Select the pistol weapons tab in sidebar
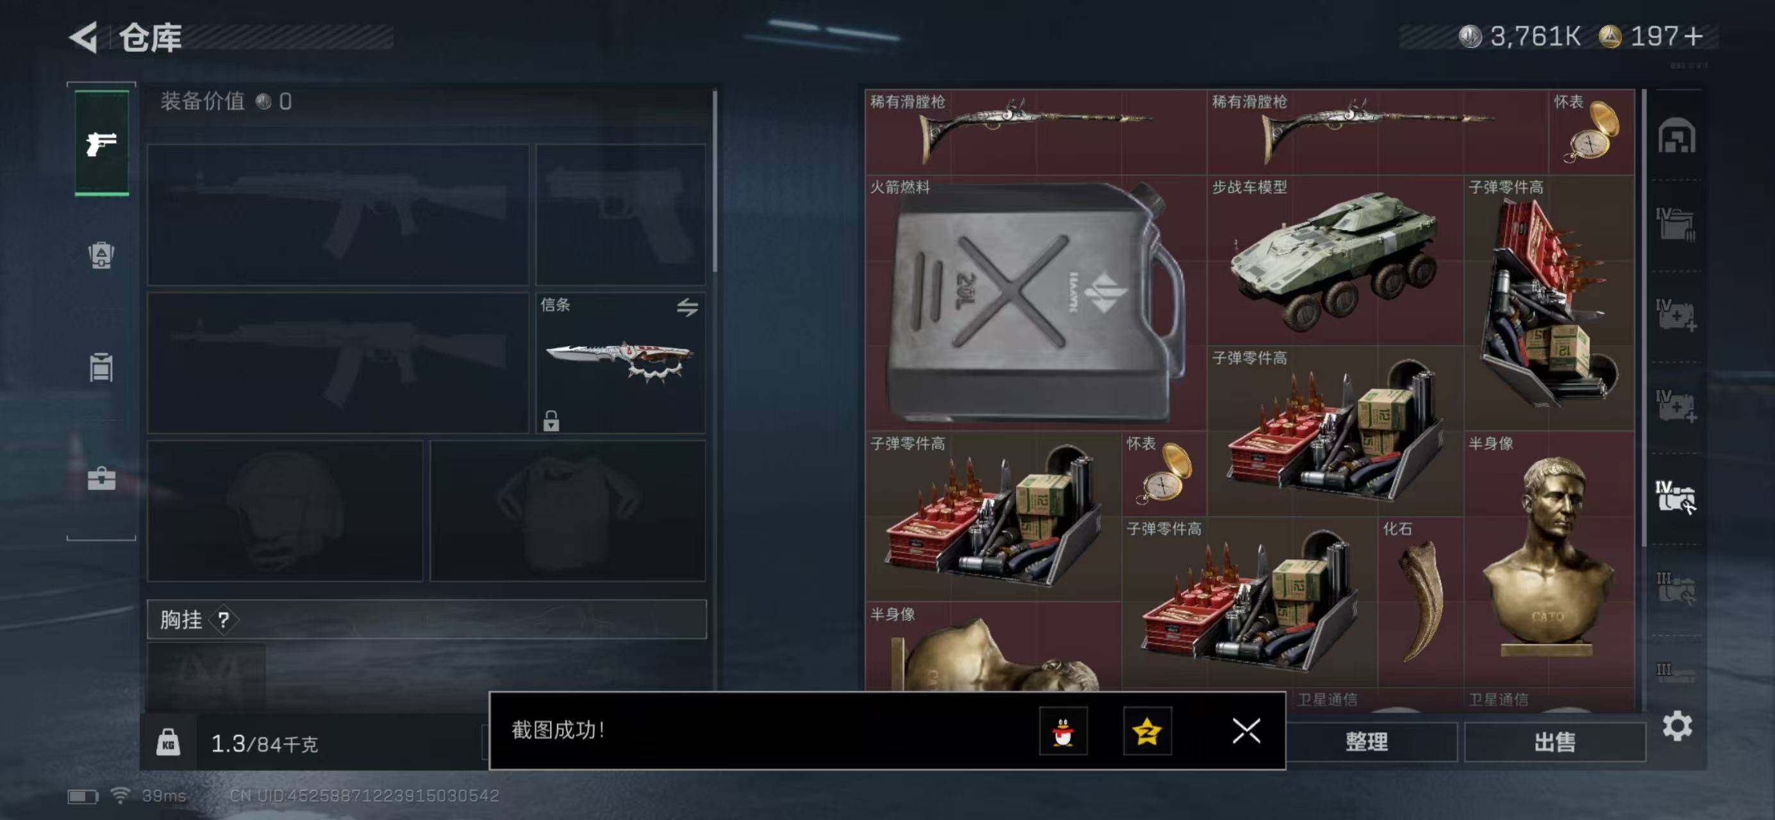The height and width of the screenshot is (820, 1775). 101,143
